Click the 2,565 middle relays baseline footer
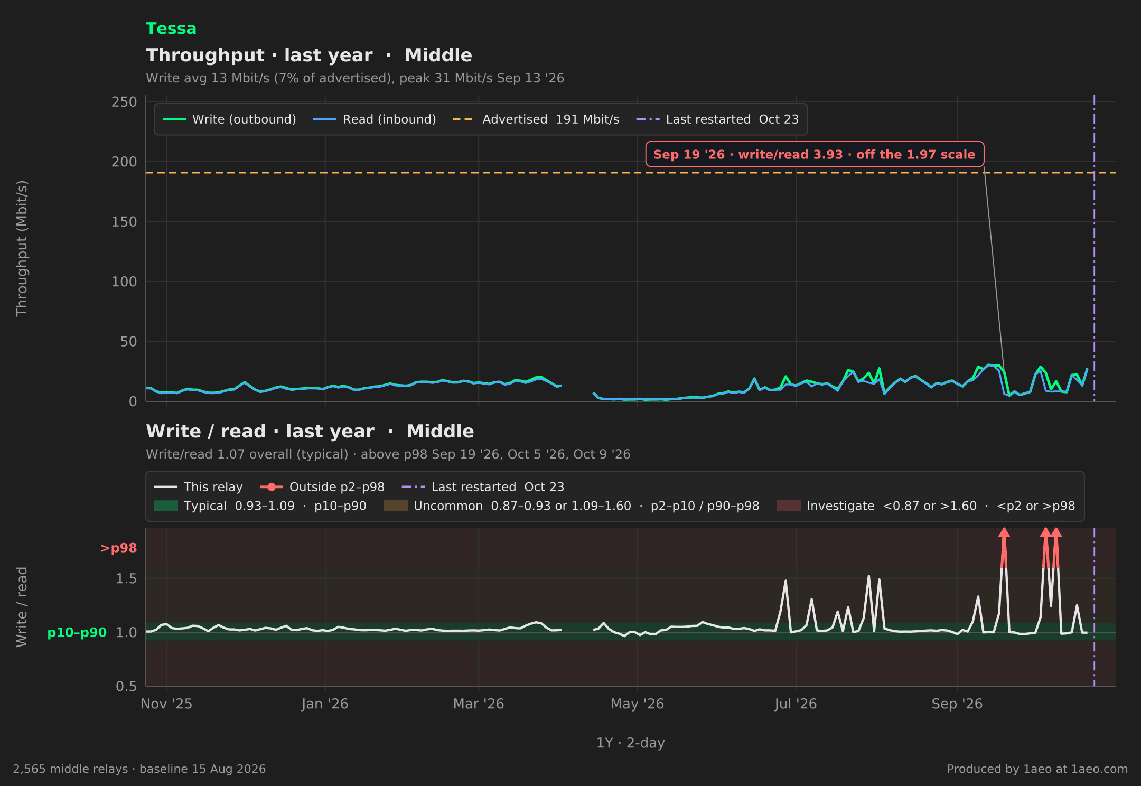This screenshot has height=786, width=1141. tap(139, 769)
